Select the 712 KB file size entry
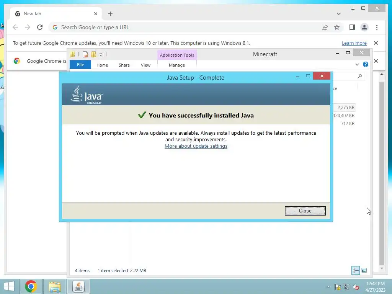The width and height of the screenshot is (392, 294). coord(348,124)
